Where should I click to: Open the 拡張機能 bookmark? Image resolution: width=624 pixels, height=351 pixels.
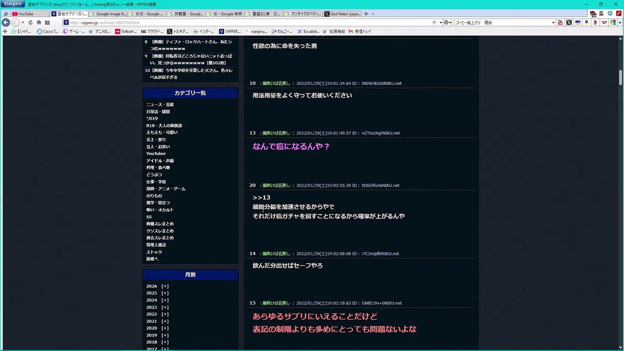click(x=334, y=31)
